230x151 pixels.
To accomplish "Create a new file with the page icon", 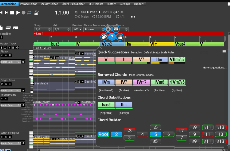I will click(1, 28).
